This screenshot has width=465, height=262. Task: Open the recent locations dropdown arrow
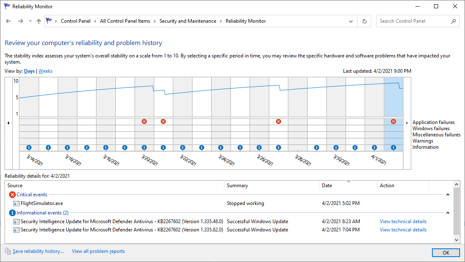click(x=30, y=21)
